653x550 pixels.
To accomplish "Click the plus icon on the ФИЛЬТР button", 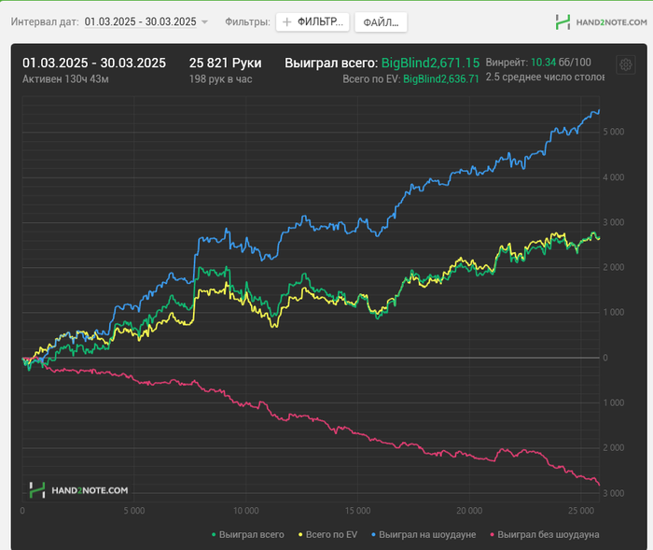I will [287, 21].
